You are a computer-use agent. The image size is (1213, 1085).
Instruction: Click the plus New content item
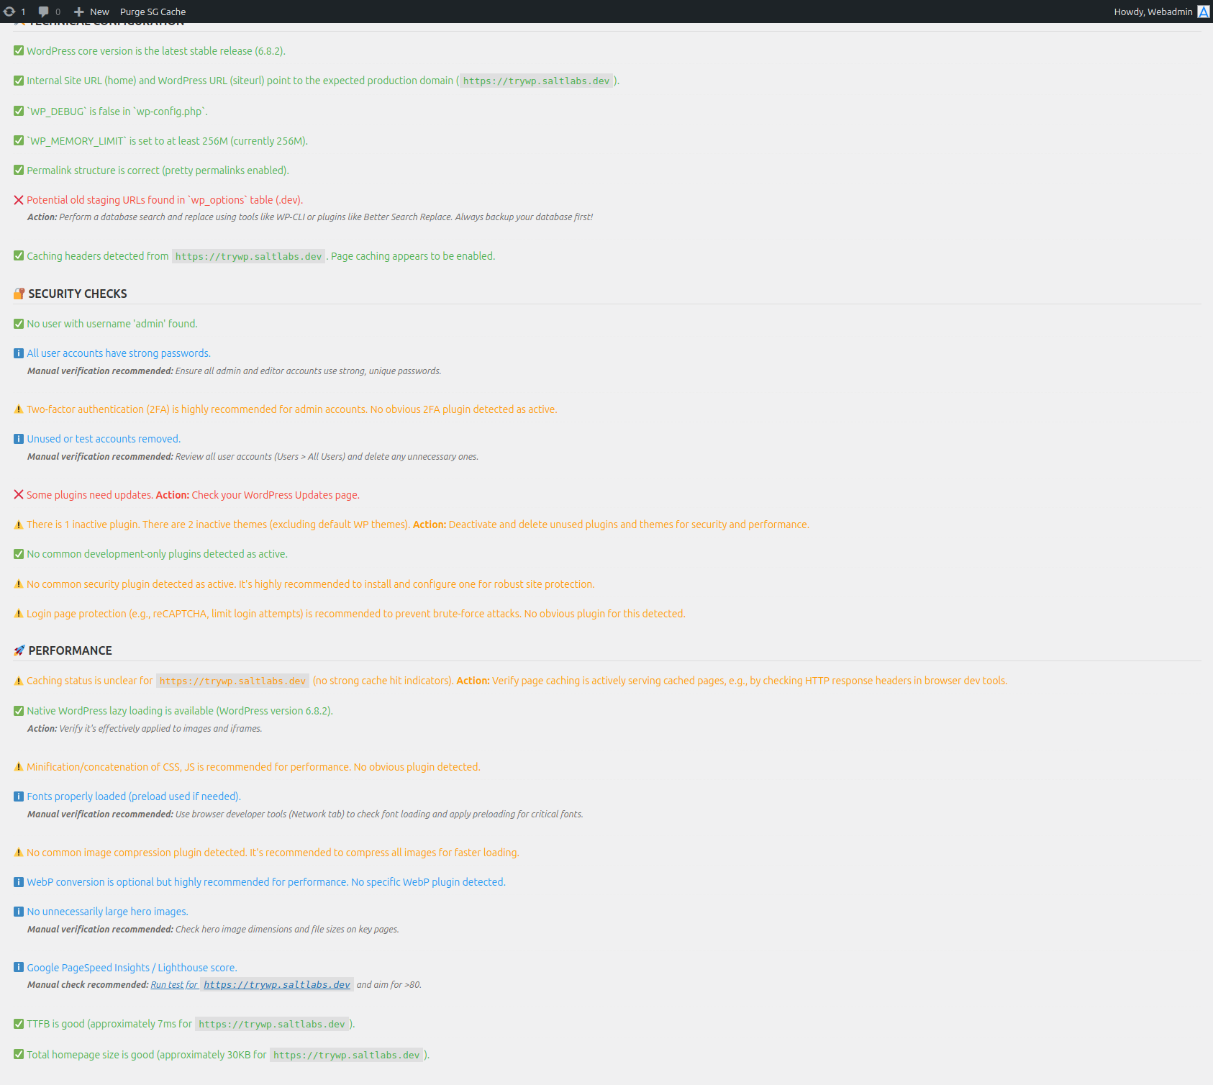pos(91,12)
